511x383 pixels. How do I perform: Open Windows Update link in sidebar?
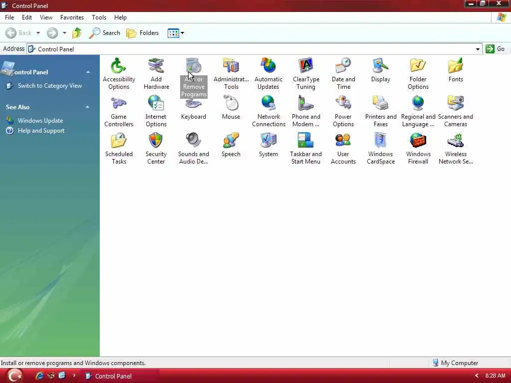click(40, 121)
